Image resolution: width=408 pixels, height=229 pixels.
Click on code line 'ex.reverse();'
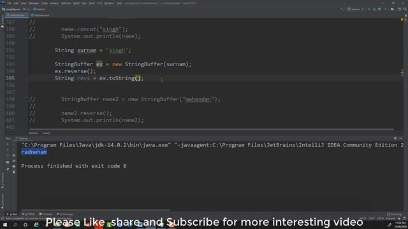click(x=75, y=71)
